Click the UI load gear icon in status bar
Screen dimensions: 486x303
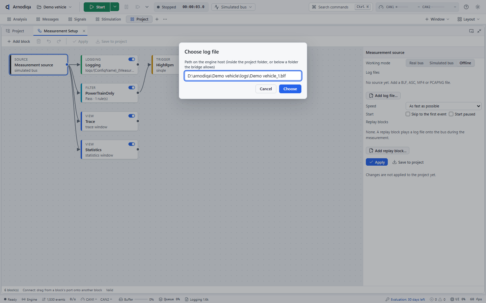click(452, 299)
